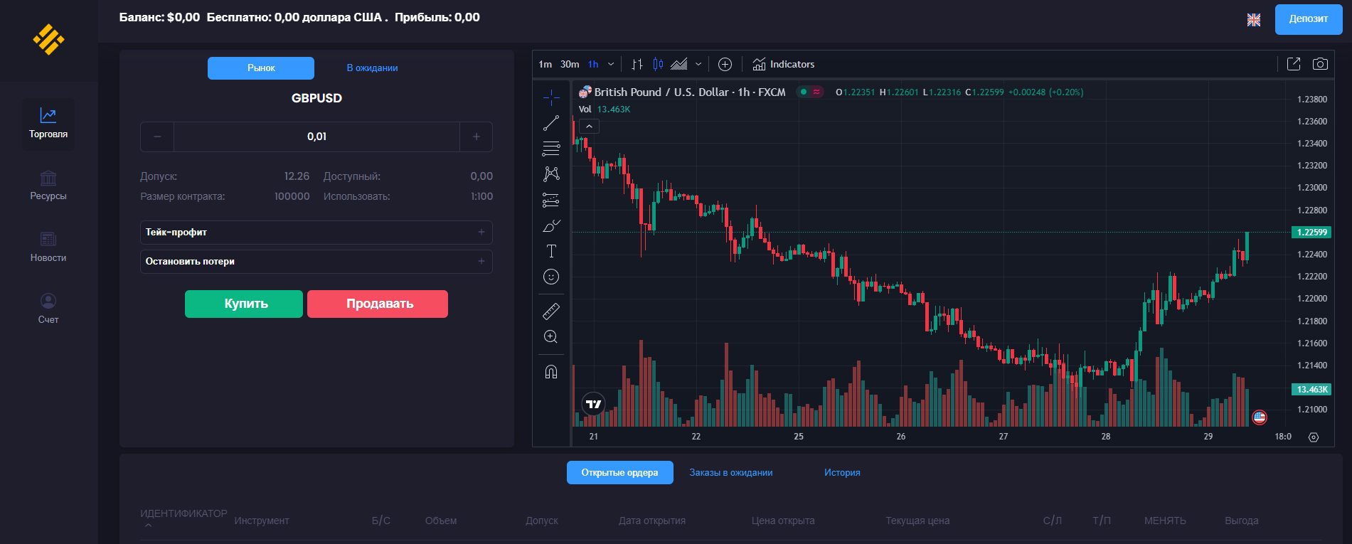The width and height of the screenshot is (1352, 544).
Task: Select the 1h timeframe
Action: pos(593,64)
